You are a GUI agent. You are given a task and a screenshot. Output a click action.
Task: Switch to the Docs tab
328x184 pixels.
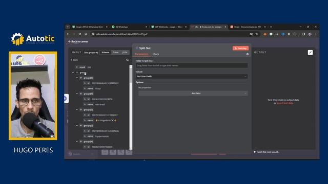coord(156,54)
